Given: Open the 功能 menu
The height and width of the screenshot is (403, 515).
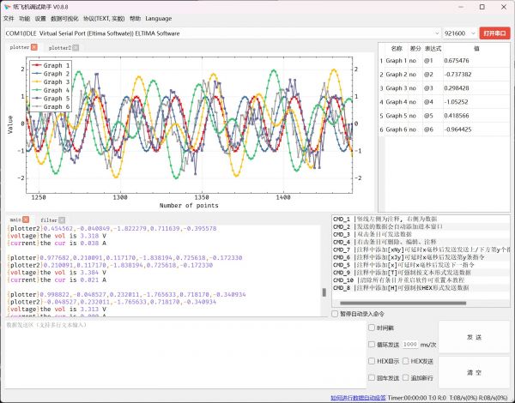Looking at the screenshot, I should 25,19.
